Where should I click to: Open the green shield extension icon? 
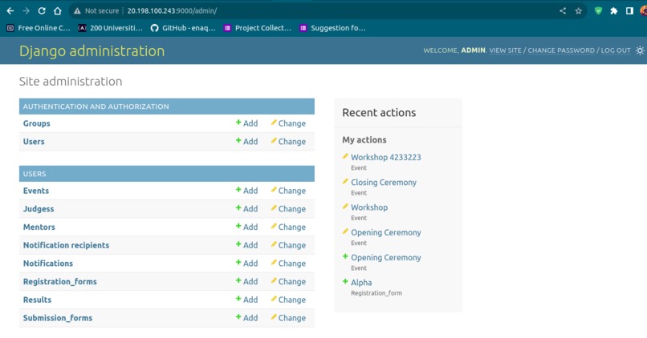(598, 11)
